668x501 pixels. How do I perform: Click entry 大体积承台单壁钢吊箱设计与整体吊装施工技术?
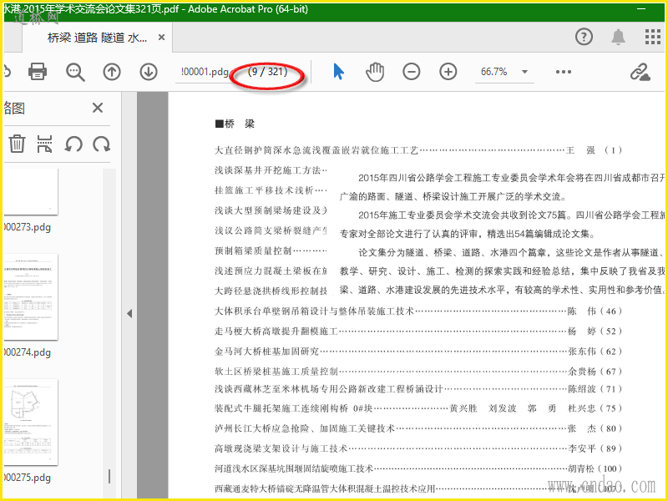coord(314,311)
